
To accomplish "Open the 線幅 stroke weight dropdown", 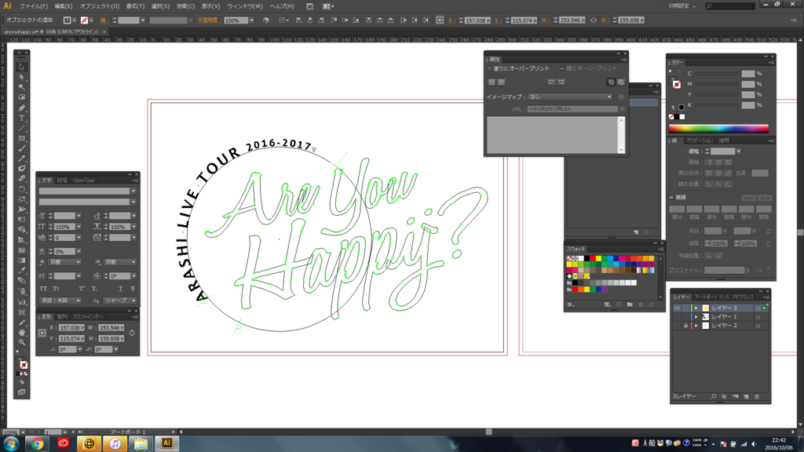I will (x=738, y=151).
